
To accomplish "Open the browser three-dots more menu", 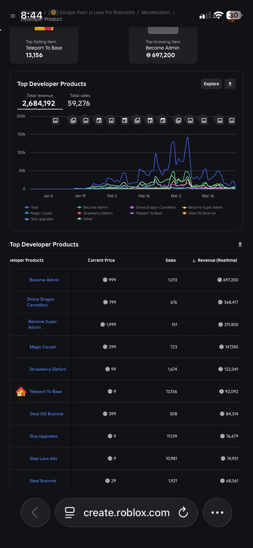I will (217, 512).
